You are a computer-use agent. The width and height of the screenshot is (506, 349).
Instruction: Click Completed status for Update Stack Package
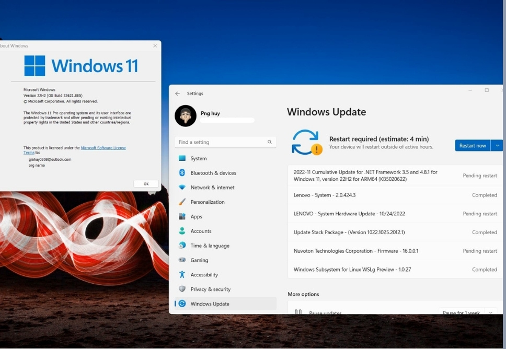click(x=485, y=232)
